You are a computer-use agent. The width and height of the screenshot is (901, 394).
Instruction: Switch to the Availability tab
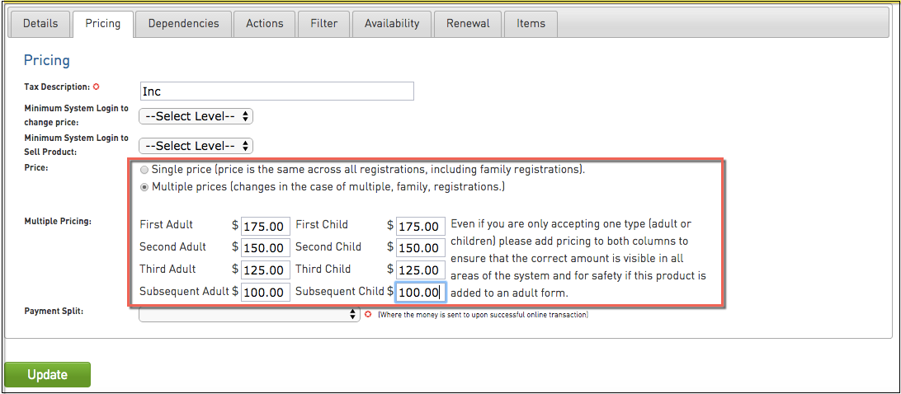[392, 23]
